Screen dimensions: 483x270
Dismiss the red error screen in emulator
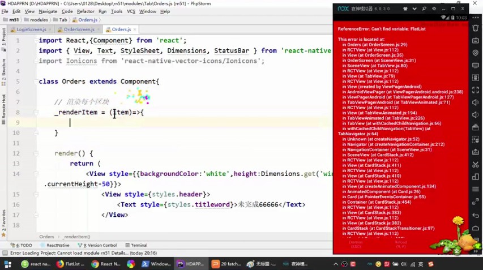(356, 245)
